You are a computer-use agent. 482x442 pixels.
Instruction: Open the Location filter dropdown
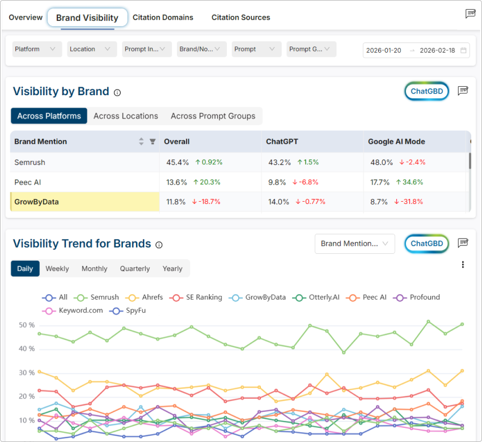91,49
